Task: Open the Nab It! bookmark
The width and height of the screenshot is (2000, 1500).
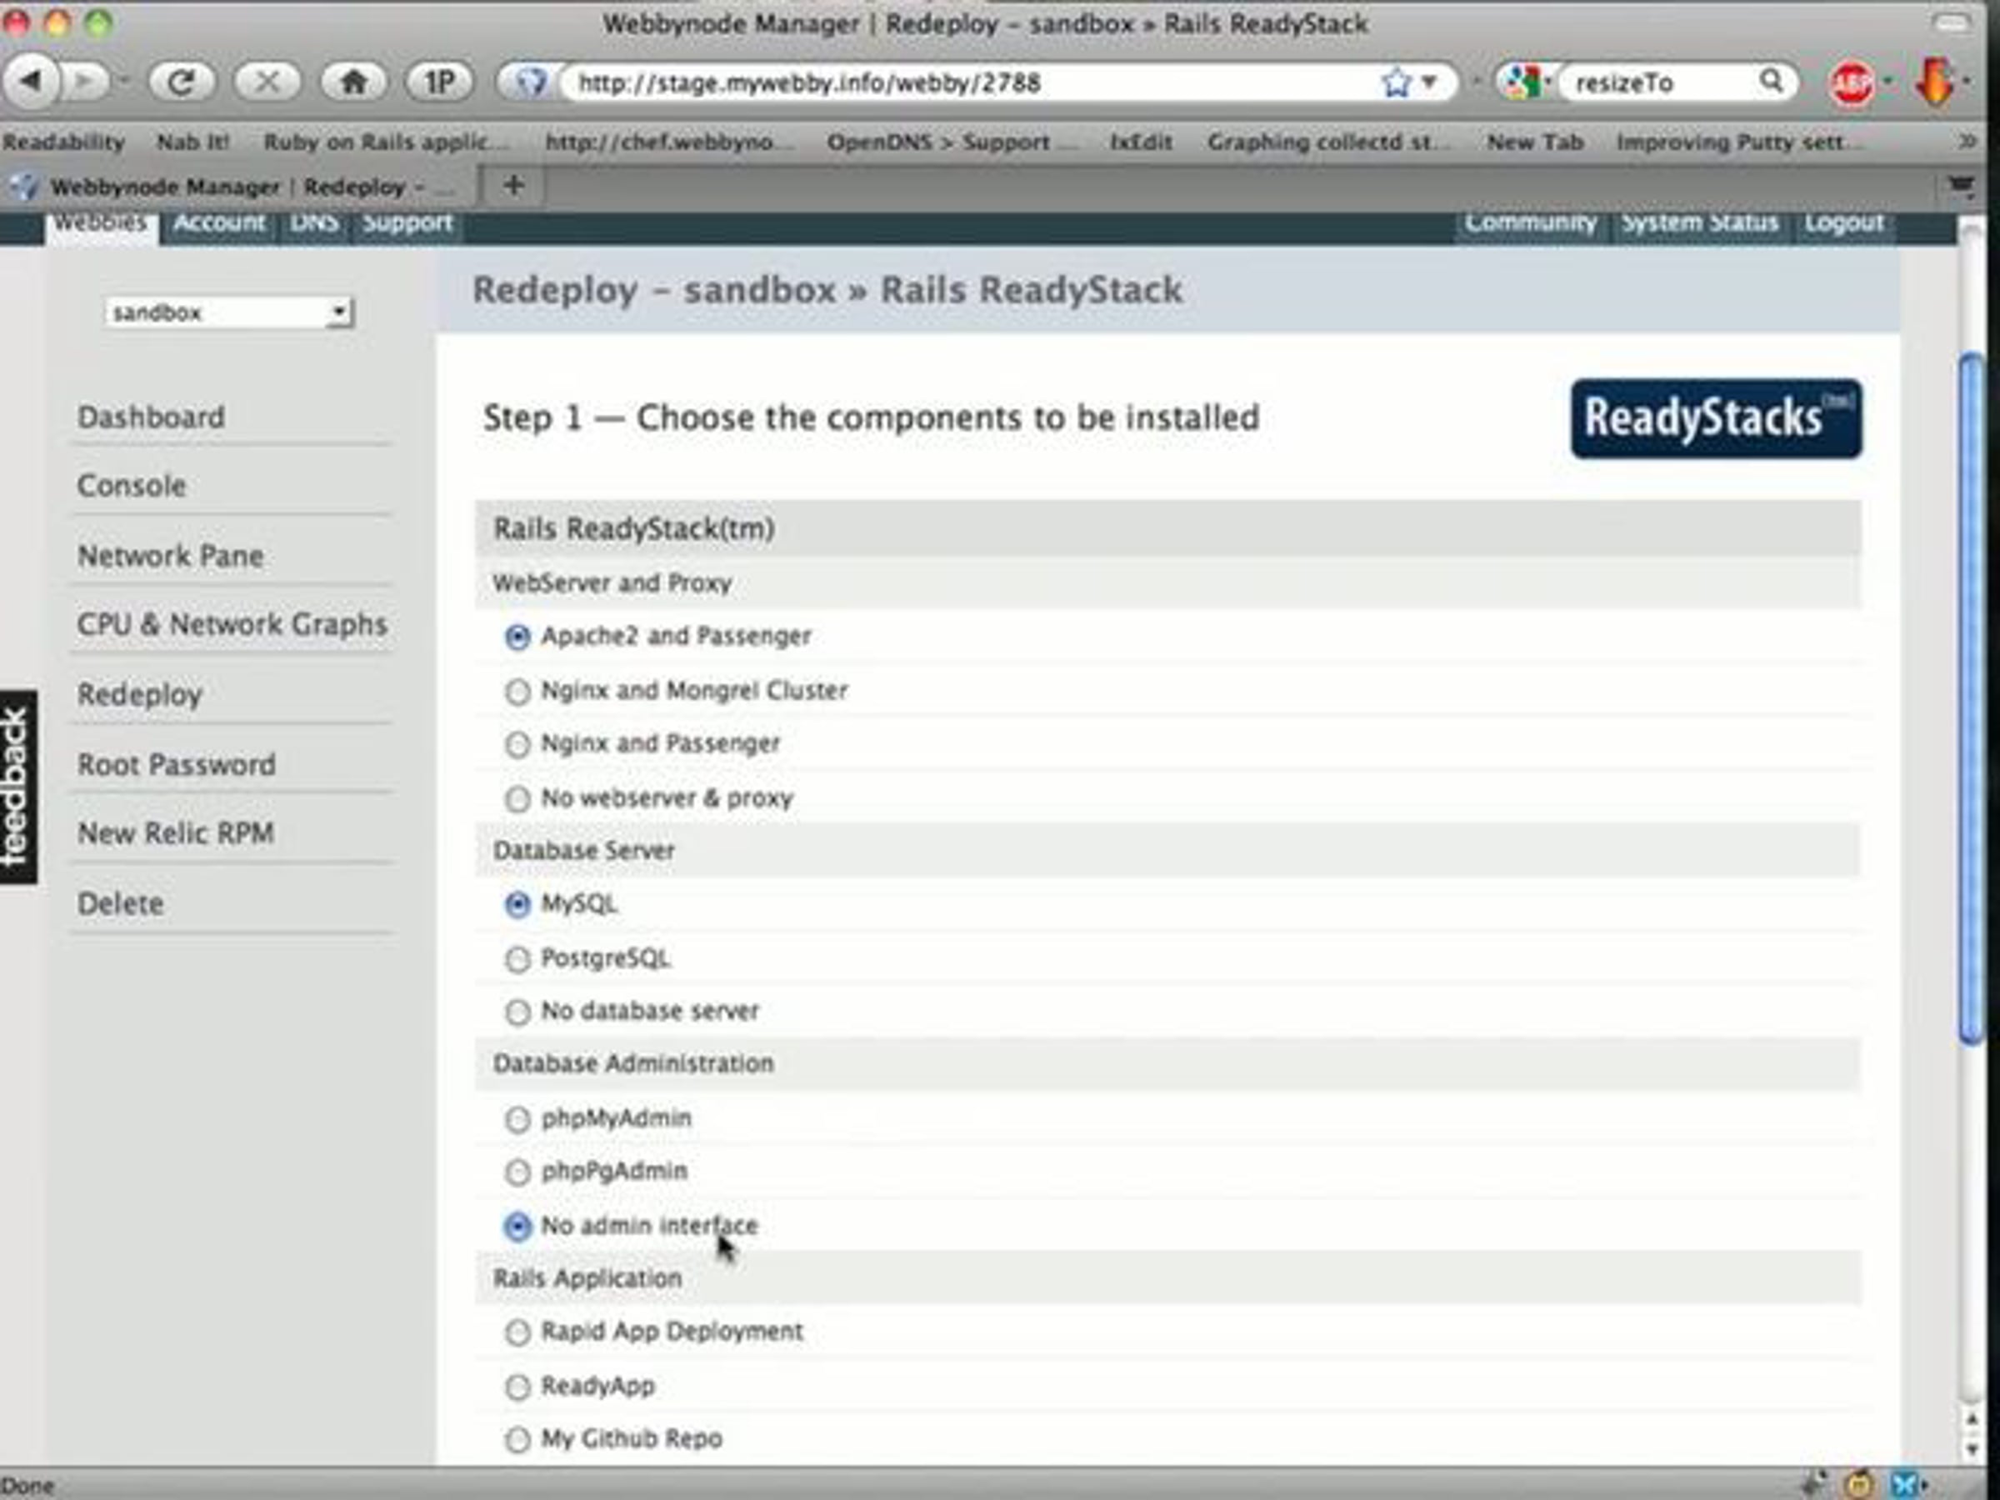Action: pos(192,142)
